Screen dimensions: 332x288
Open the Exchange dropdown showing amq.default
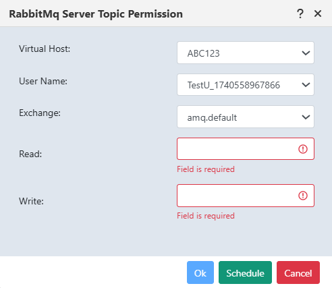246,117
